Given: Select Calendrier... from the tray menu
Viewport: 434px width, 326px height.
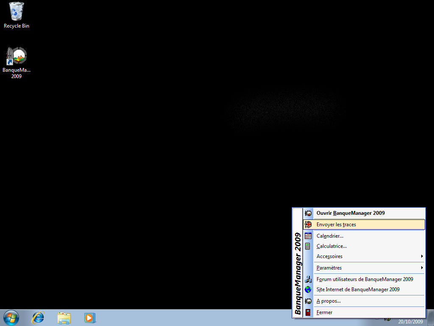Looking at the screenshot, I should (x=330, y=236).
